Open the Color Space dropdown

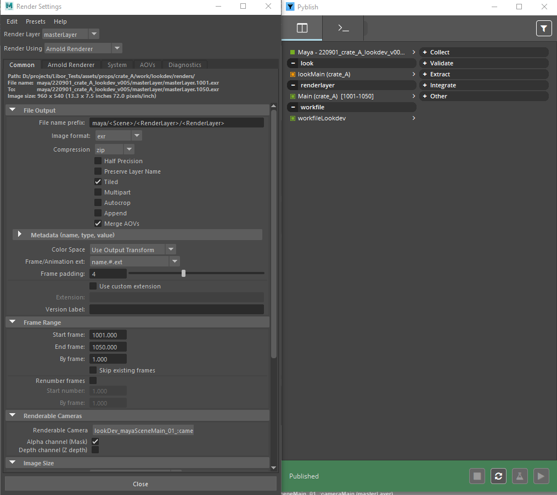133,249
